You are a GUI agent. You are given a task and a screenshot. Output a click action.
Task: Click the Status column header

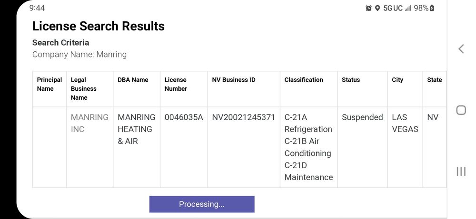pos(351,80)
